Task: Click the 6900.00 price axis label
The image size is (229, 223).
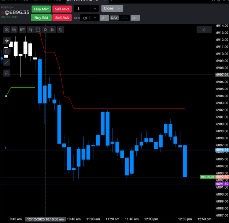Action: (222, 124)
